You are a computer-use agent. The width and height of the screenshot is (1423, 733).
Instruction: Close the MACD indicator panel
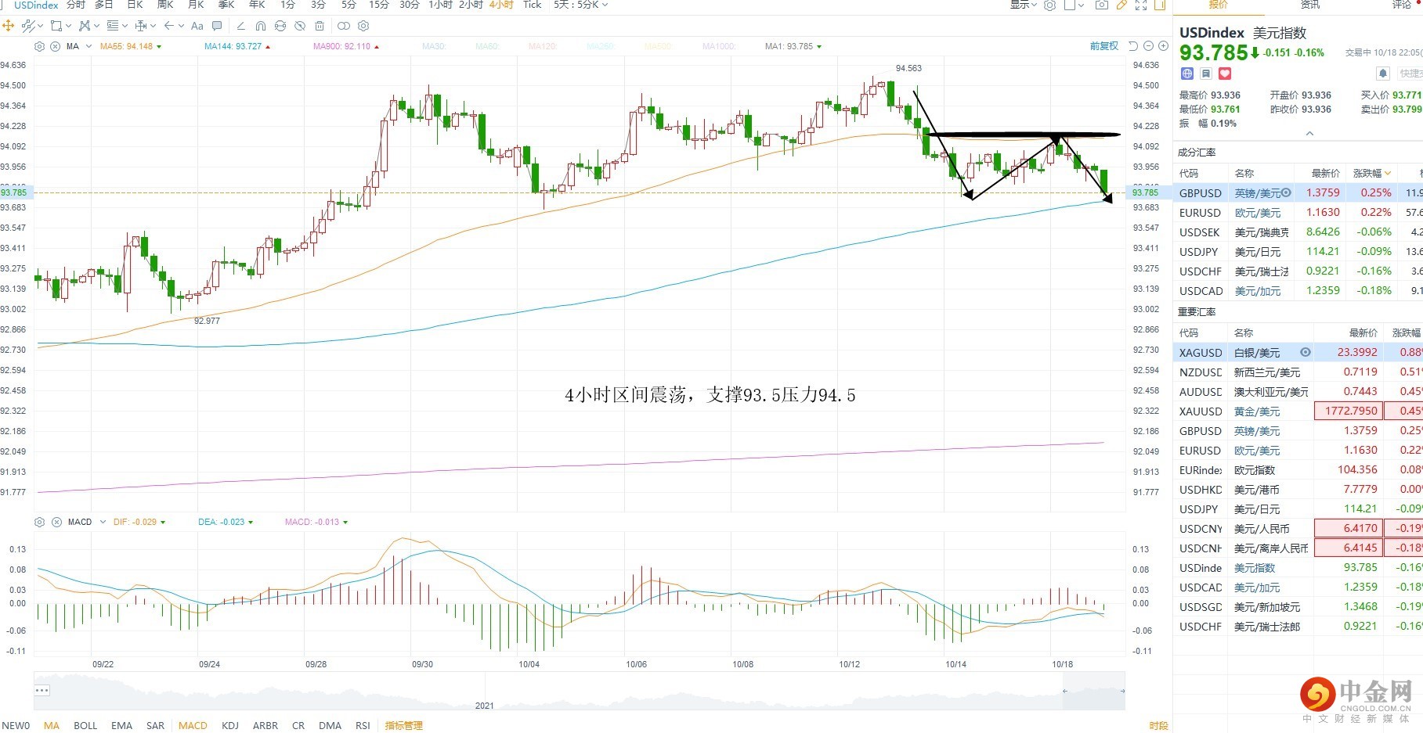[x=56, y=522]
